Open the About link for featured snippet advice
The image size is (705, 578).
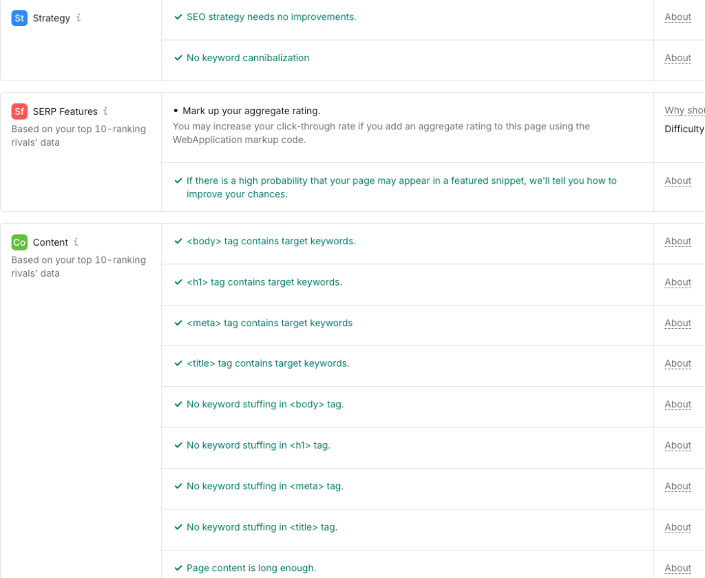point(677,180)
